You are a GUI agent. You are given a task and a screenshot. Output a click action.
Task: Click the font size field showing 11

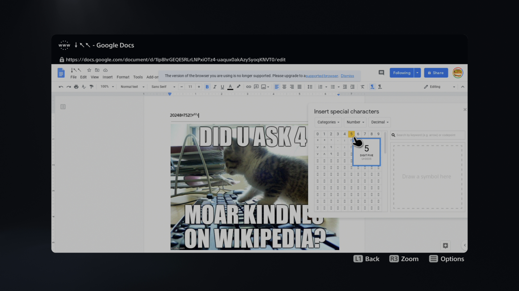[190, 87]
